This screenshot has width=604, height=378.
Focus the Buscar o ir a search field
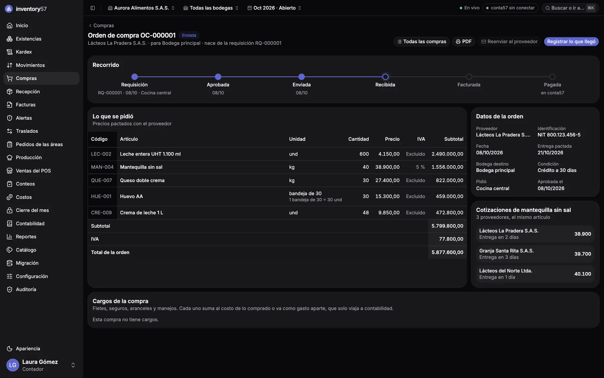[x=570, y=8]
